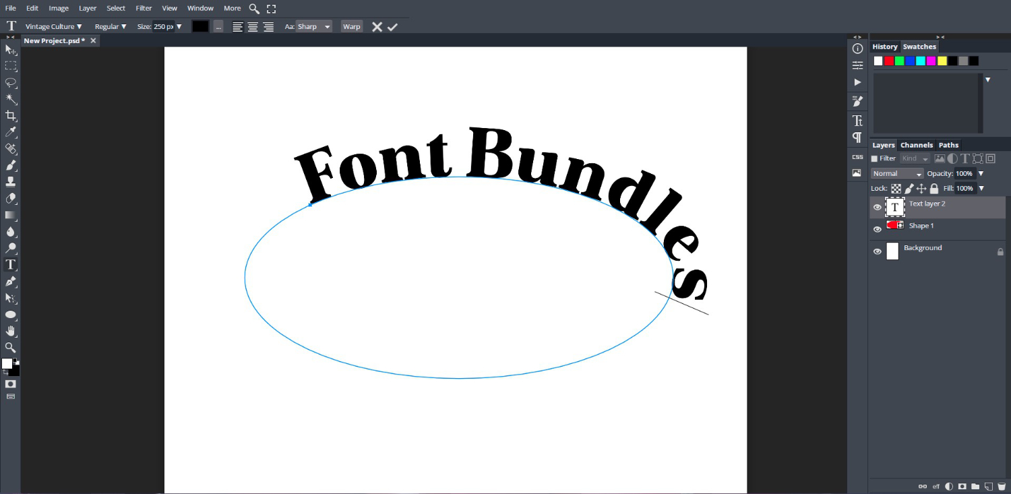This screenshot has width=1011, height=494.
Task: Open font size dropdown arrow
Action: coord(179,27)
